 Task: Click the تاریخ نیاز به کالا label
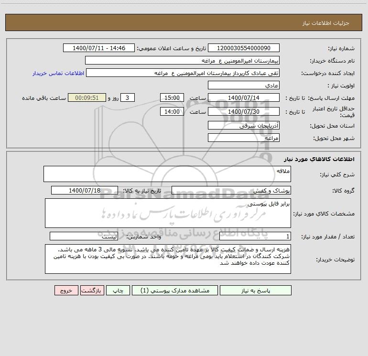tap(142, 191)
